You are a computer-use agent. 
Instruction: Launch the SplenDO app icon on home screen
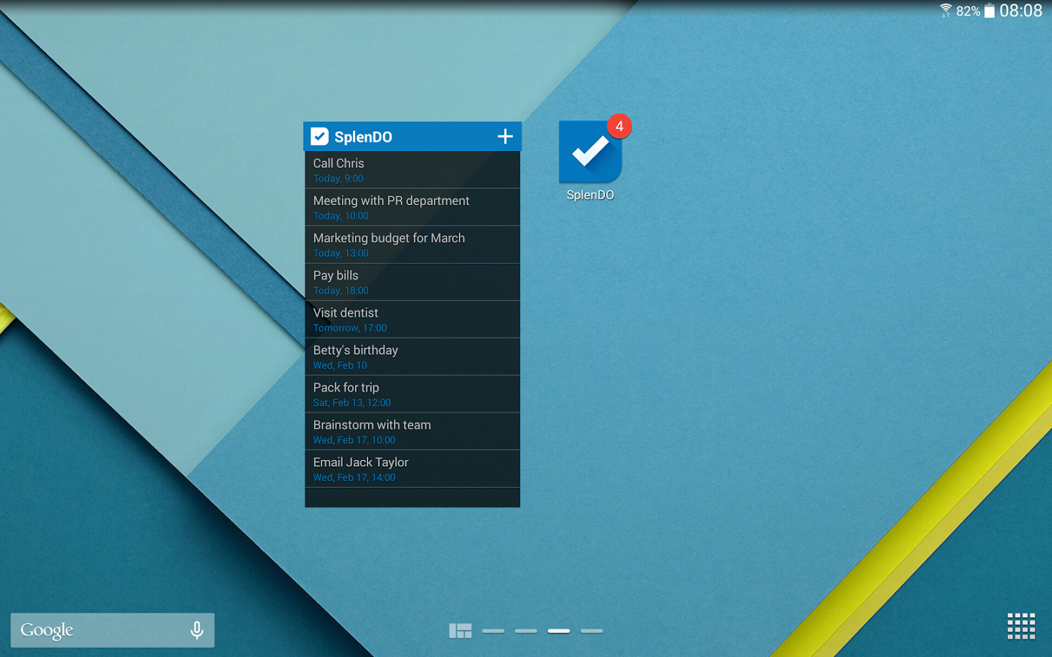pyautogui.click(x=590, y=152)
